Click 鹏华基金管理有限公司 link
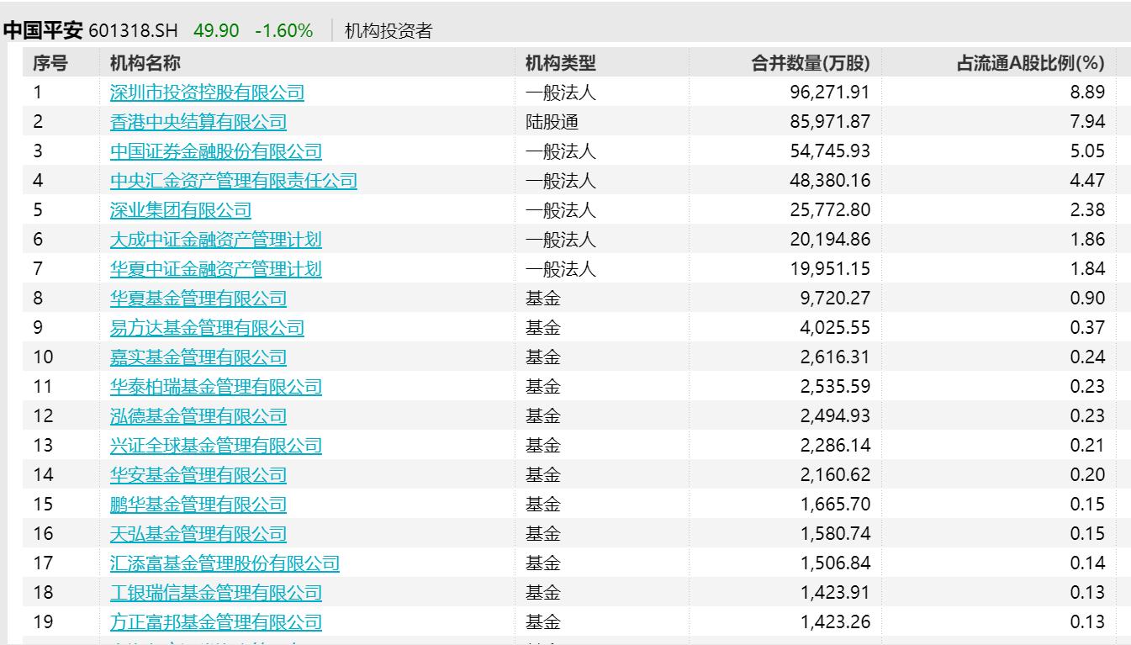 point(198,505)
